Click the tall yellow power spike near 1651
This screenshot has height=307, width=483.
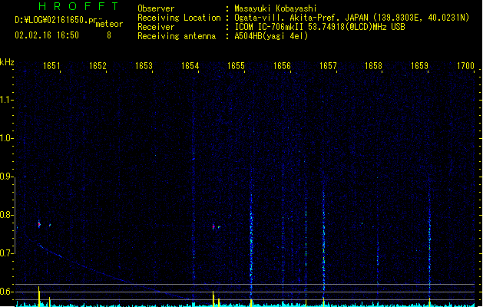pos(39,296)
